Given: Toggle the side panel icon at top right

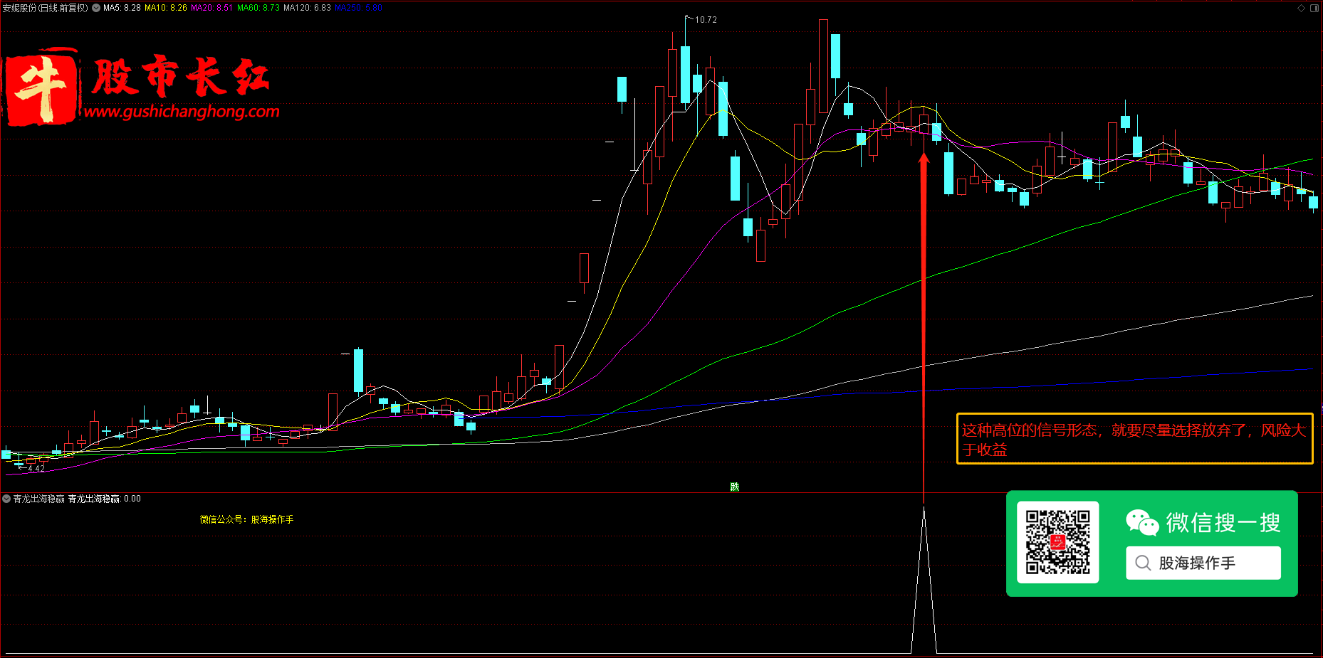Looking at the screenshot, I should pyautogui.click(x=1314, y=8).
